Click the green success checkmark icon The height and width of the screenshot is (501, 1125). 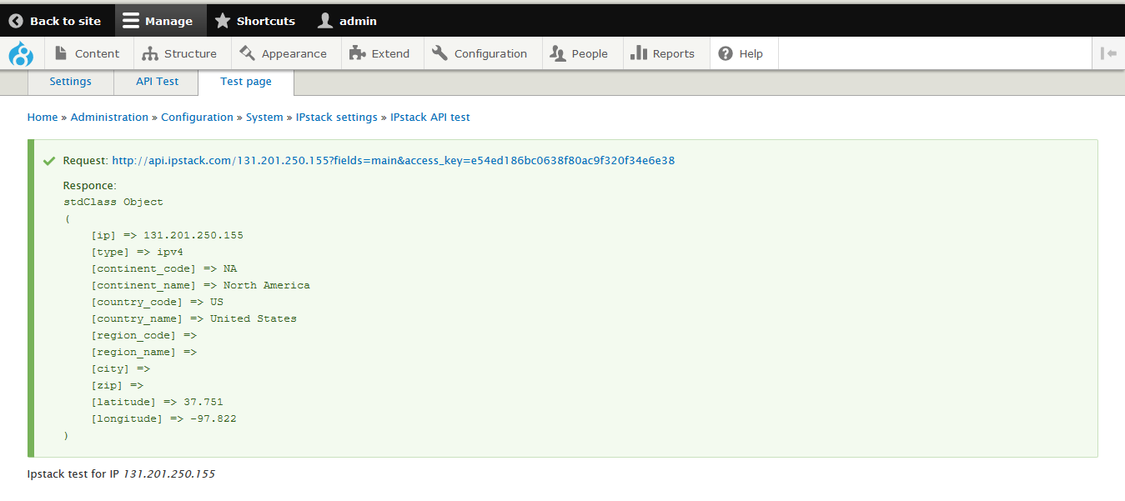(49, 160)
